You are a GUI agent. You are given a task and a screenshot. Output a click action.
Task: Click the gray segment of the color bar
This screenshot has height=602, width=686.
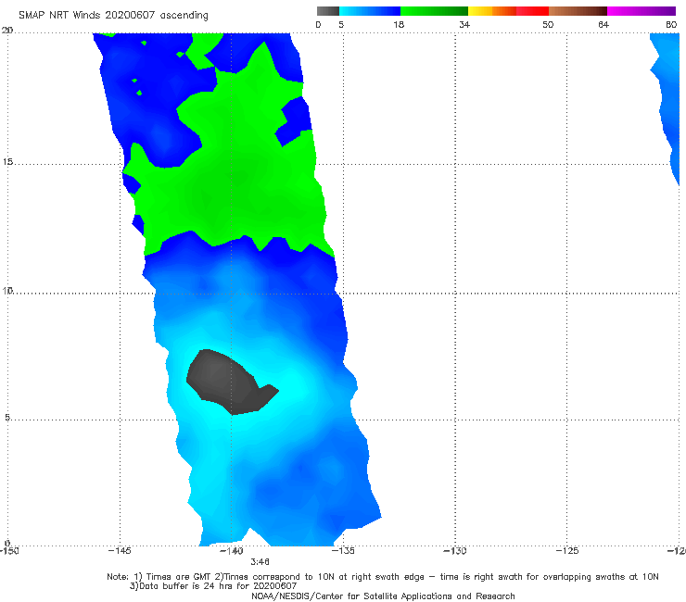[x=328, y=11]
